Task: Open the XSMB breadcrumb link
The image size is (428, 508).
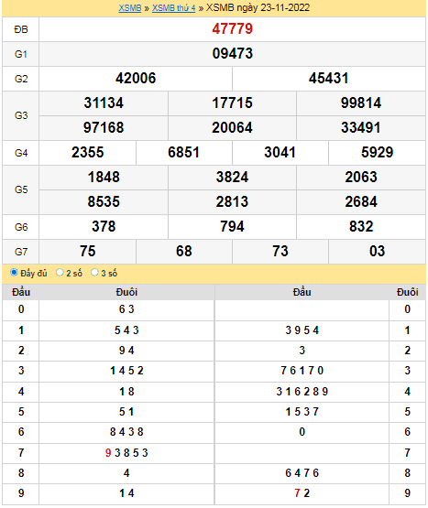Action: (x=130, y=7)
